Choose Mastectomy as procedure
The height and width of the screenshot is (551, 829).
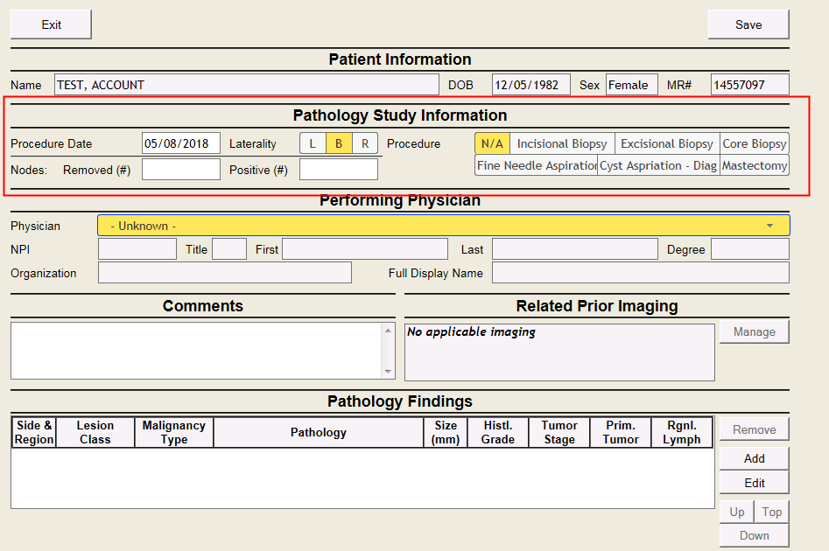tap(754, 165)
